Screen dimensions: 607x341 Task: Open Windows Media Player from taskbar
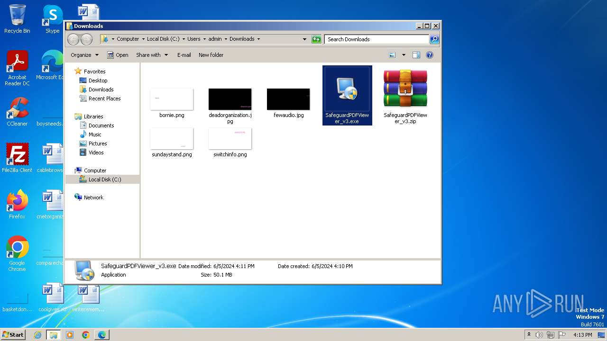coord(70,335)
